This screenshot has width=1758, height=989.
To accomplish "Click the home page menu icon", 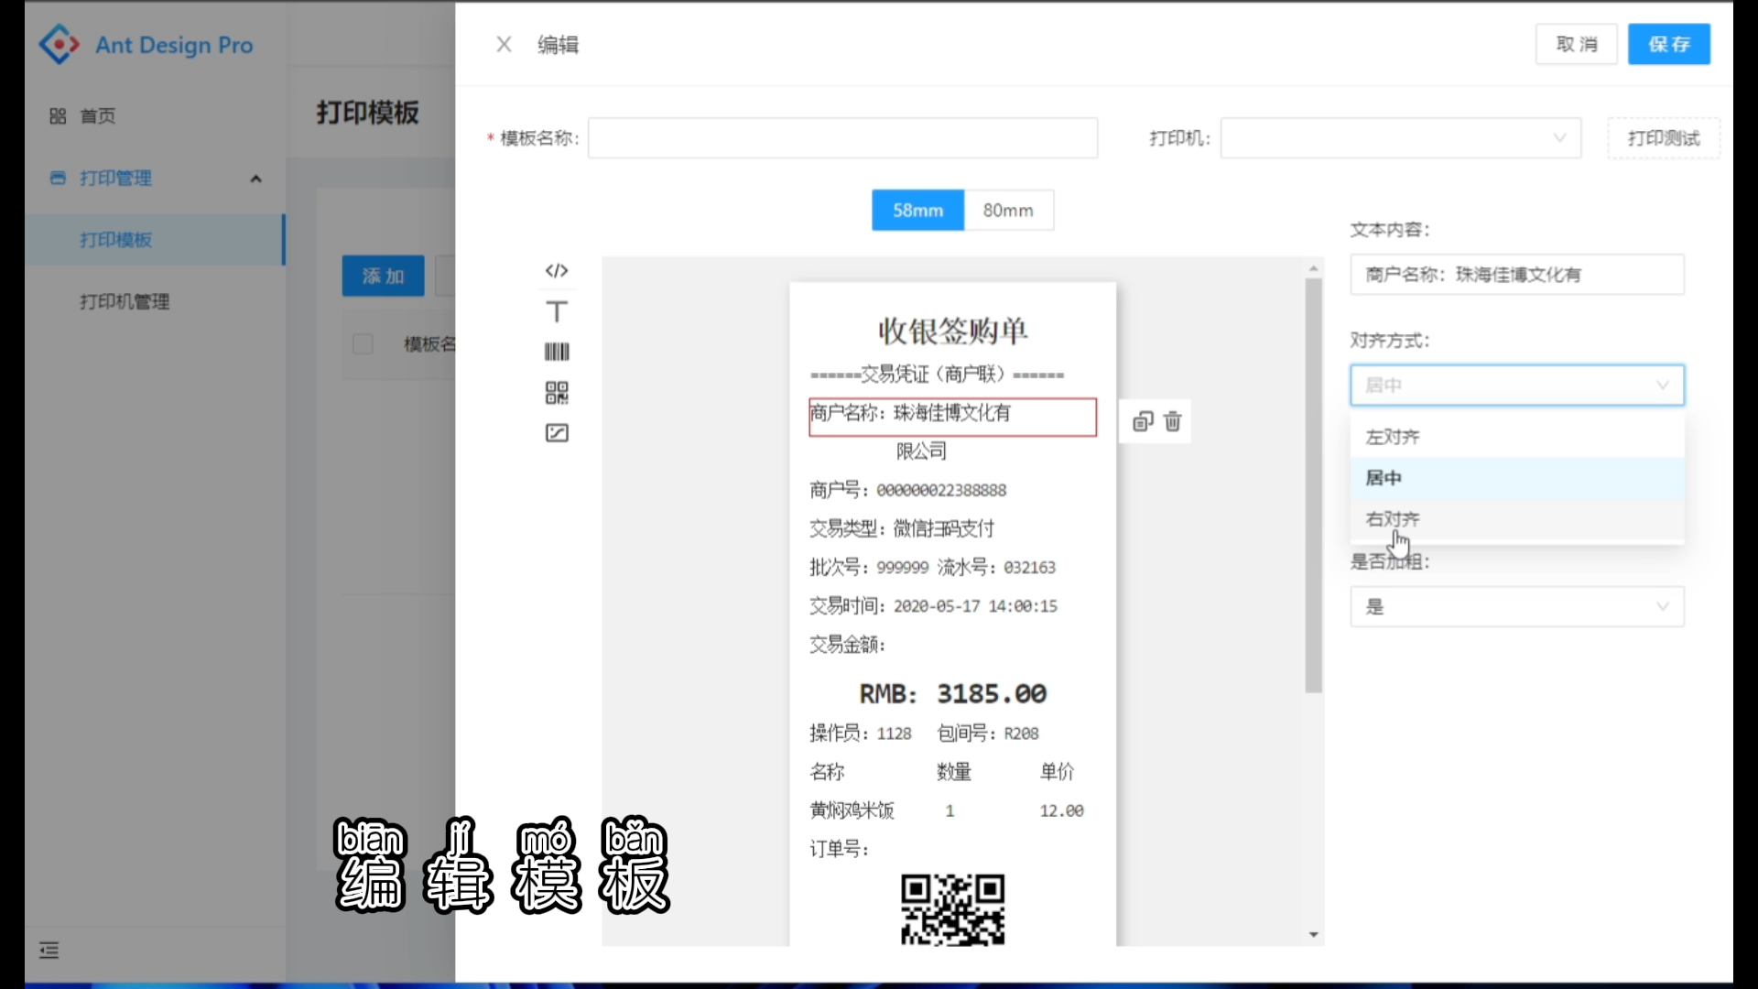I will [58, 116].
